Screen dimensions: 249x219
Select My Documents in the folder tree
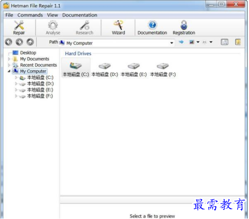tap(35, 59)
